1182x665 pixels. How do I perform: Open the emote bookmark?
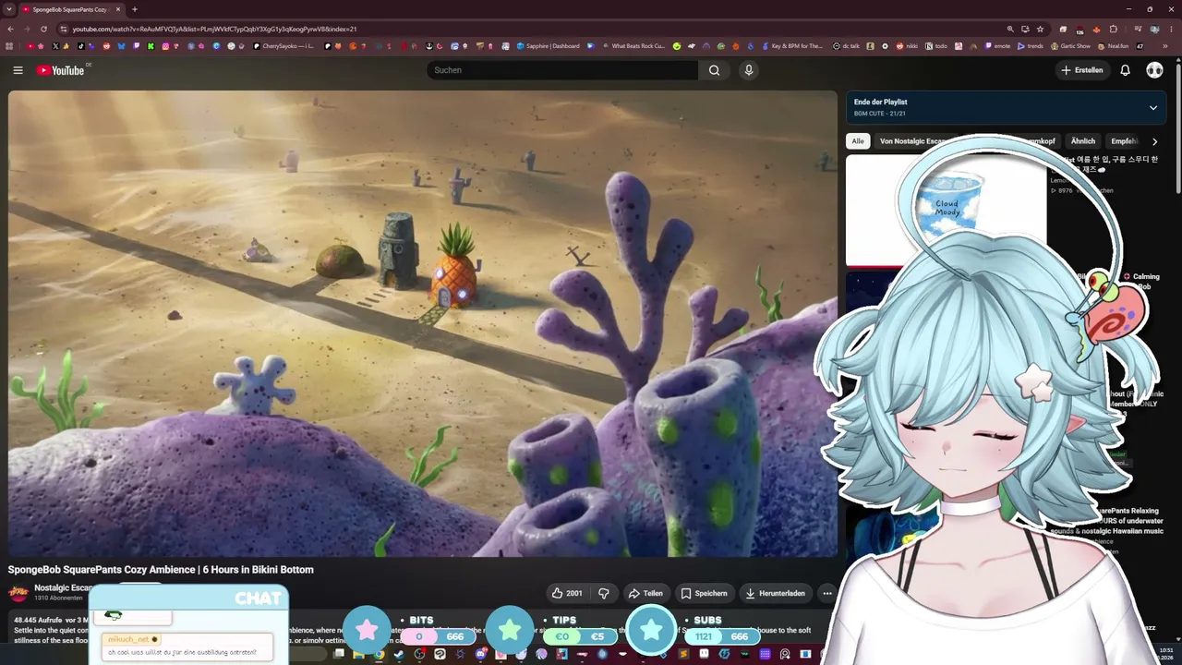pos(997,46)
